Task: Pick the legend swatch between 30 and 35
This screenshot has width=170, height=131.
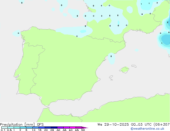Action: [x=60, y=128]
